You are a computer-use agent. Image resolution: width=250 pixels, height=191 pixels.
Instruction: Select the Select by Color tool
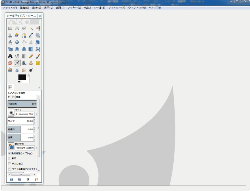pos(38,28)
